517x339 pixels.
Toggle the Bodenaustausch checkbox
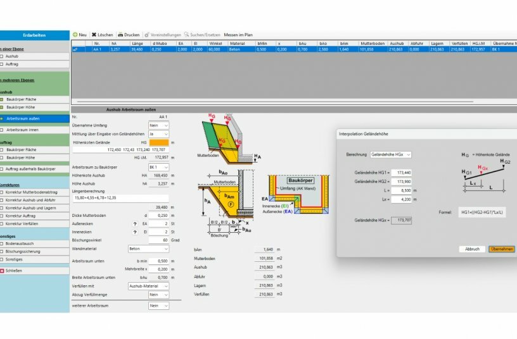click(x=2, y=243)
